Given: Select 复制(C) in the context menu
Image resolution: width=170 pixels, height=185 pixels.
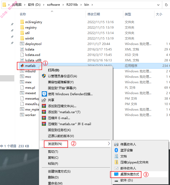Looking at the screenshot, I should pyautogui.click(x=53, y=157).
